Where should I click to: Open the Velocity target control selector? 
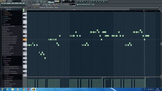coord(56,8)
